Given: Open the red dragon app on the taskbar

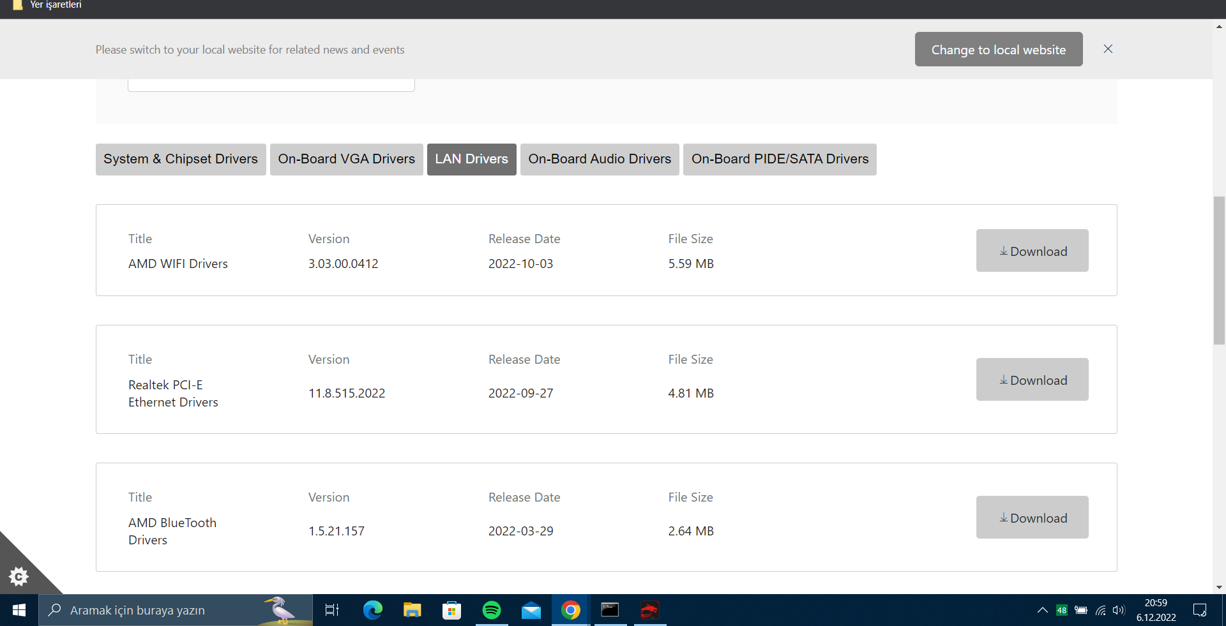Looking at the screenshot, I should pos(650,610).
